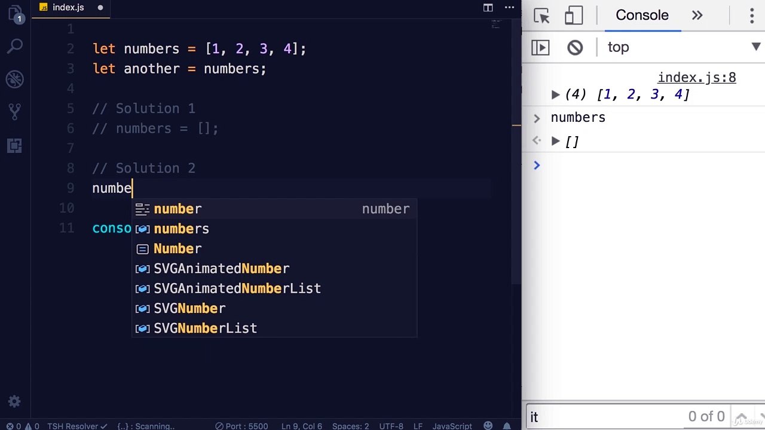The height and width of the screenshot is (430, 765).
Task: Clear the console
Action: (575, 47)
